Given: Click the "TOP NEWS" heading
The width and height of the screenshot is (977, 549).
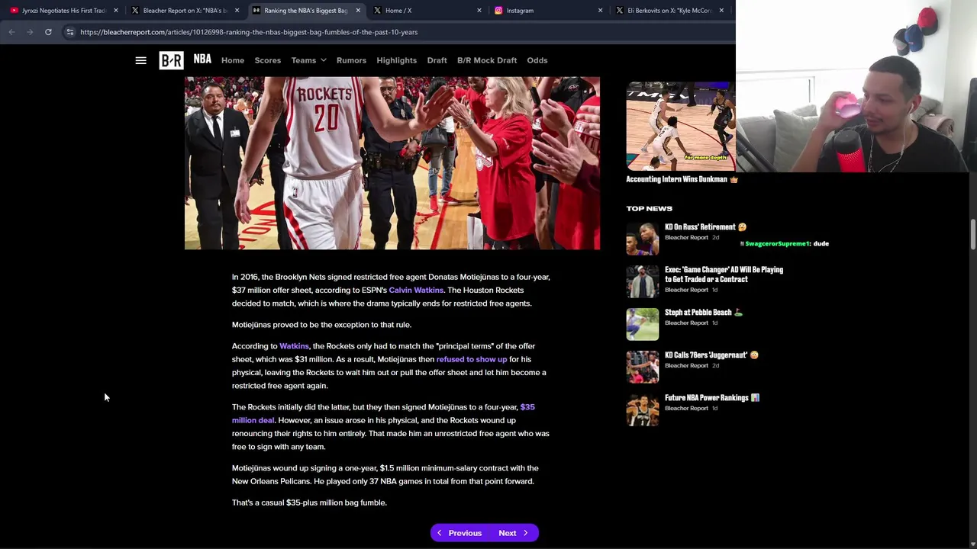Looking at the screenshot, I should (x=650, y=208).
